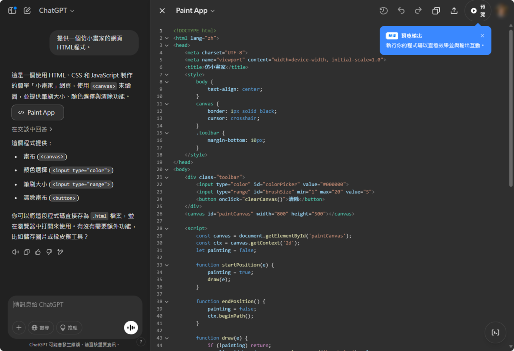Collapse the toolbar div at line 21

click(x=167, y=177)
